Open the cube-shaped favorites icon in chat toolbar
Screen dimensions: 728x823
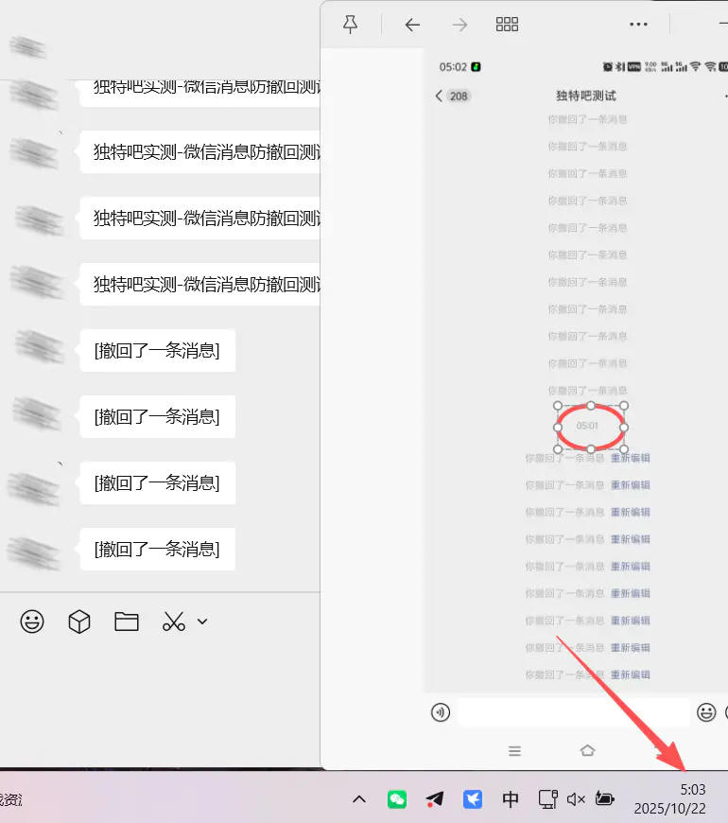click(79, 622)
